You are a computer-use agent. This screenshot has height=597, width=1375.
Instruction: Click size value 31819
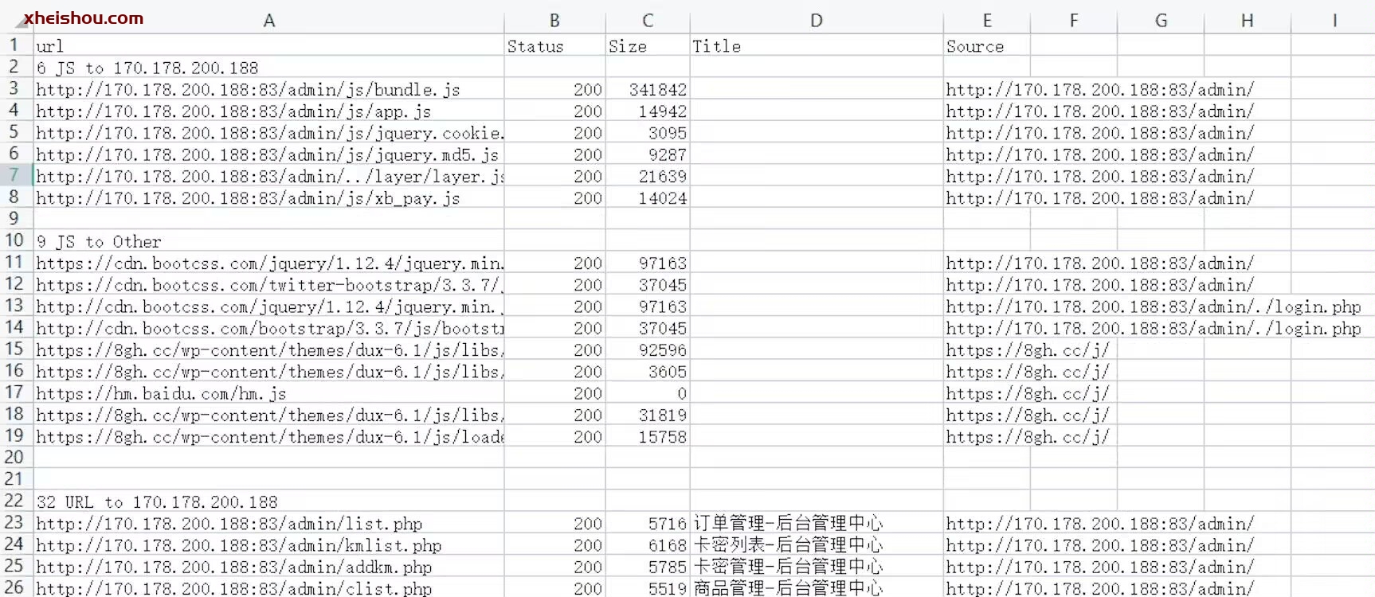[648, 415]
